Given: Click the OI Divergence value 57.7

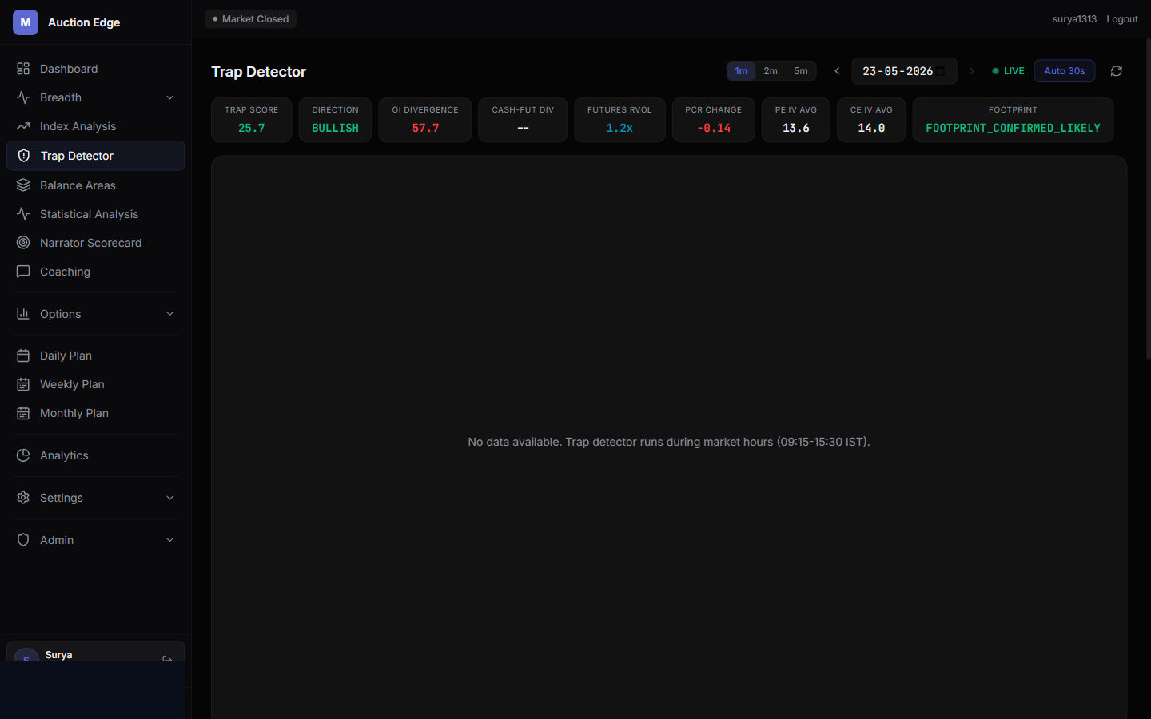Looking at the screenshot, I should 425,128.
